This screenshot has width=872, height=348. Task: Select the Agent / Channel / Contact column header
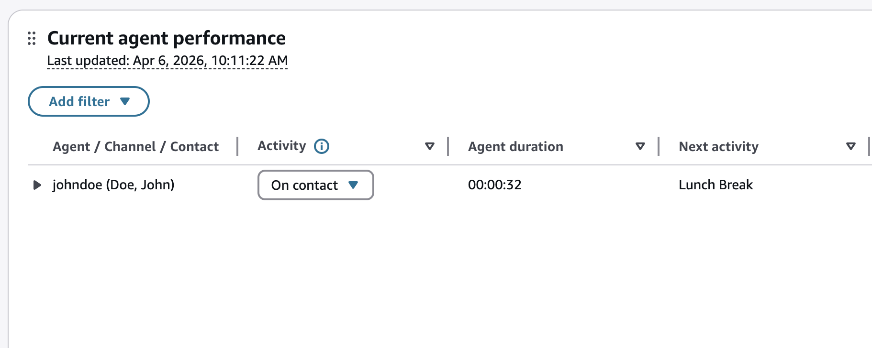[x=135, y=146]
